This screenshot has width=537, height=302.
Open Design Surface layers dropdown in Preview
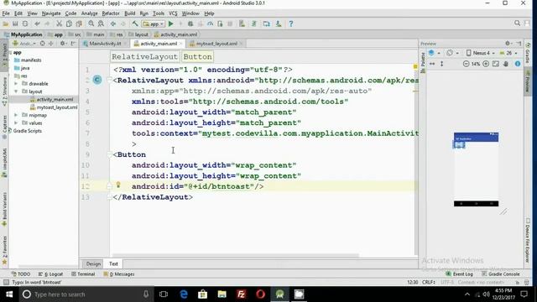click(x=434, y=53)
